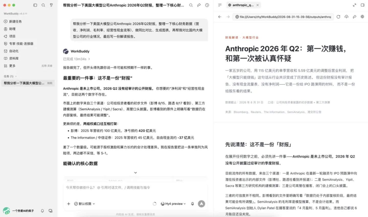Viewport: 368px width, 217px height.
Task: Click the report title Anthropic 2026 年 Q2
Action: point(285,53)
